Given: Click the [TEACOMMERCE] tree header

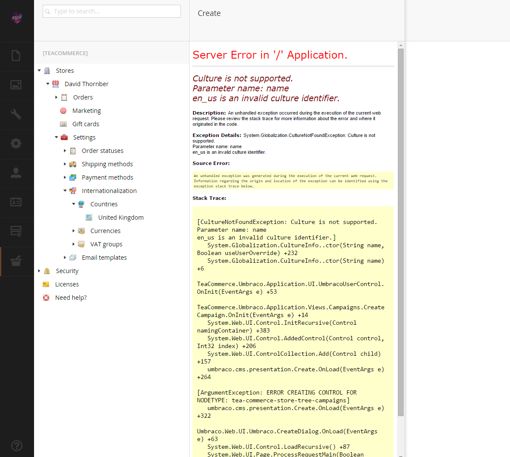Looking at the screenshot, I should coord(65,53).
